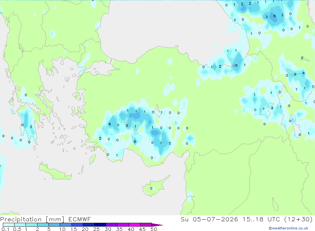315x231 pixels.
Task: Click the 5–10 mm legend color swatch
Action: 54,225
